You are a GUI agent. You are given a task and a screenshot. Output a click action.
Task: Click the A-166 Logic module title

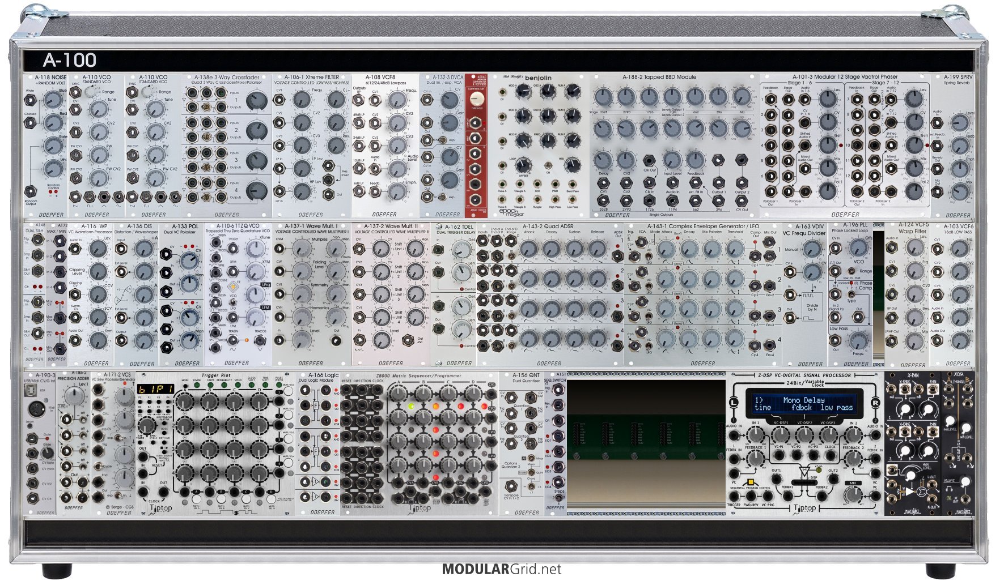(323, 375)
